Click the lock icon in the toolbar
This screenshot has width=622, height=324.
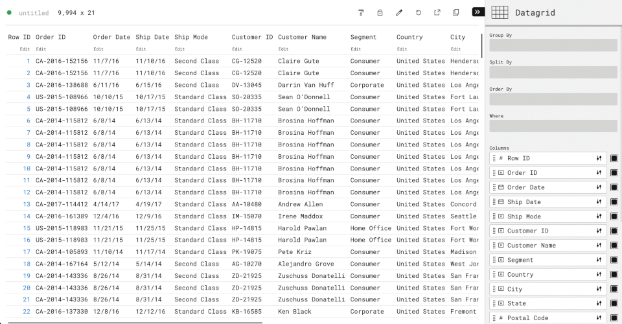(380, 12)
